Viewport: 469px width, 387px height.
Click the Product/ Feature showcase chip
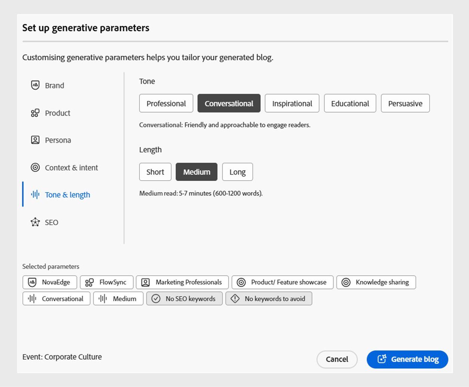coord(282,282)
